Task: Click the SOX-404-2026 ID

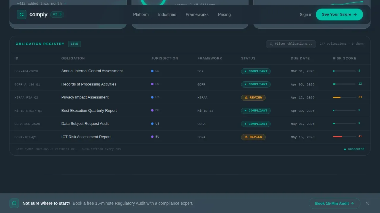Action: (x=26, y=71)
